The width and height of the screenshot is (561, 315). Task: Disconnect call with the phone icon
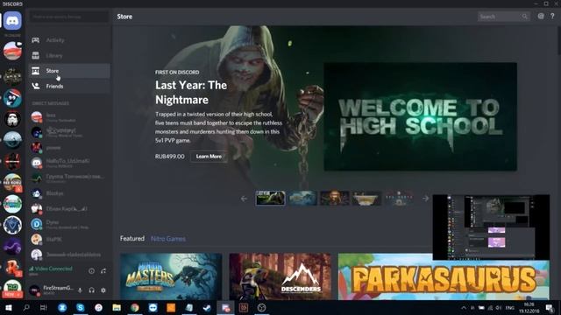[x=103, y=271]
